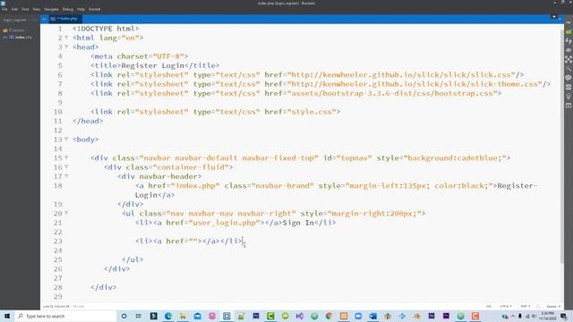Click the clock in the system tray
This screenshot has width=573, height=322.
coord(547,316)
